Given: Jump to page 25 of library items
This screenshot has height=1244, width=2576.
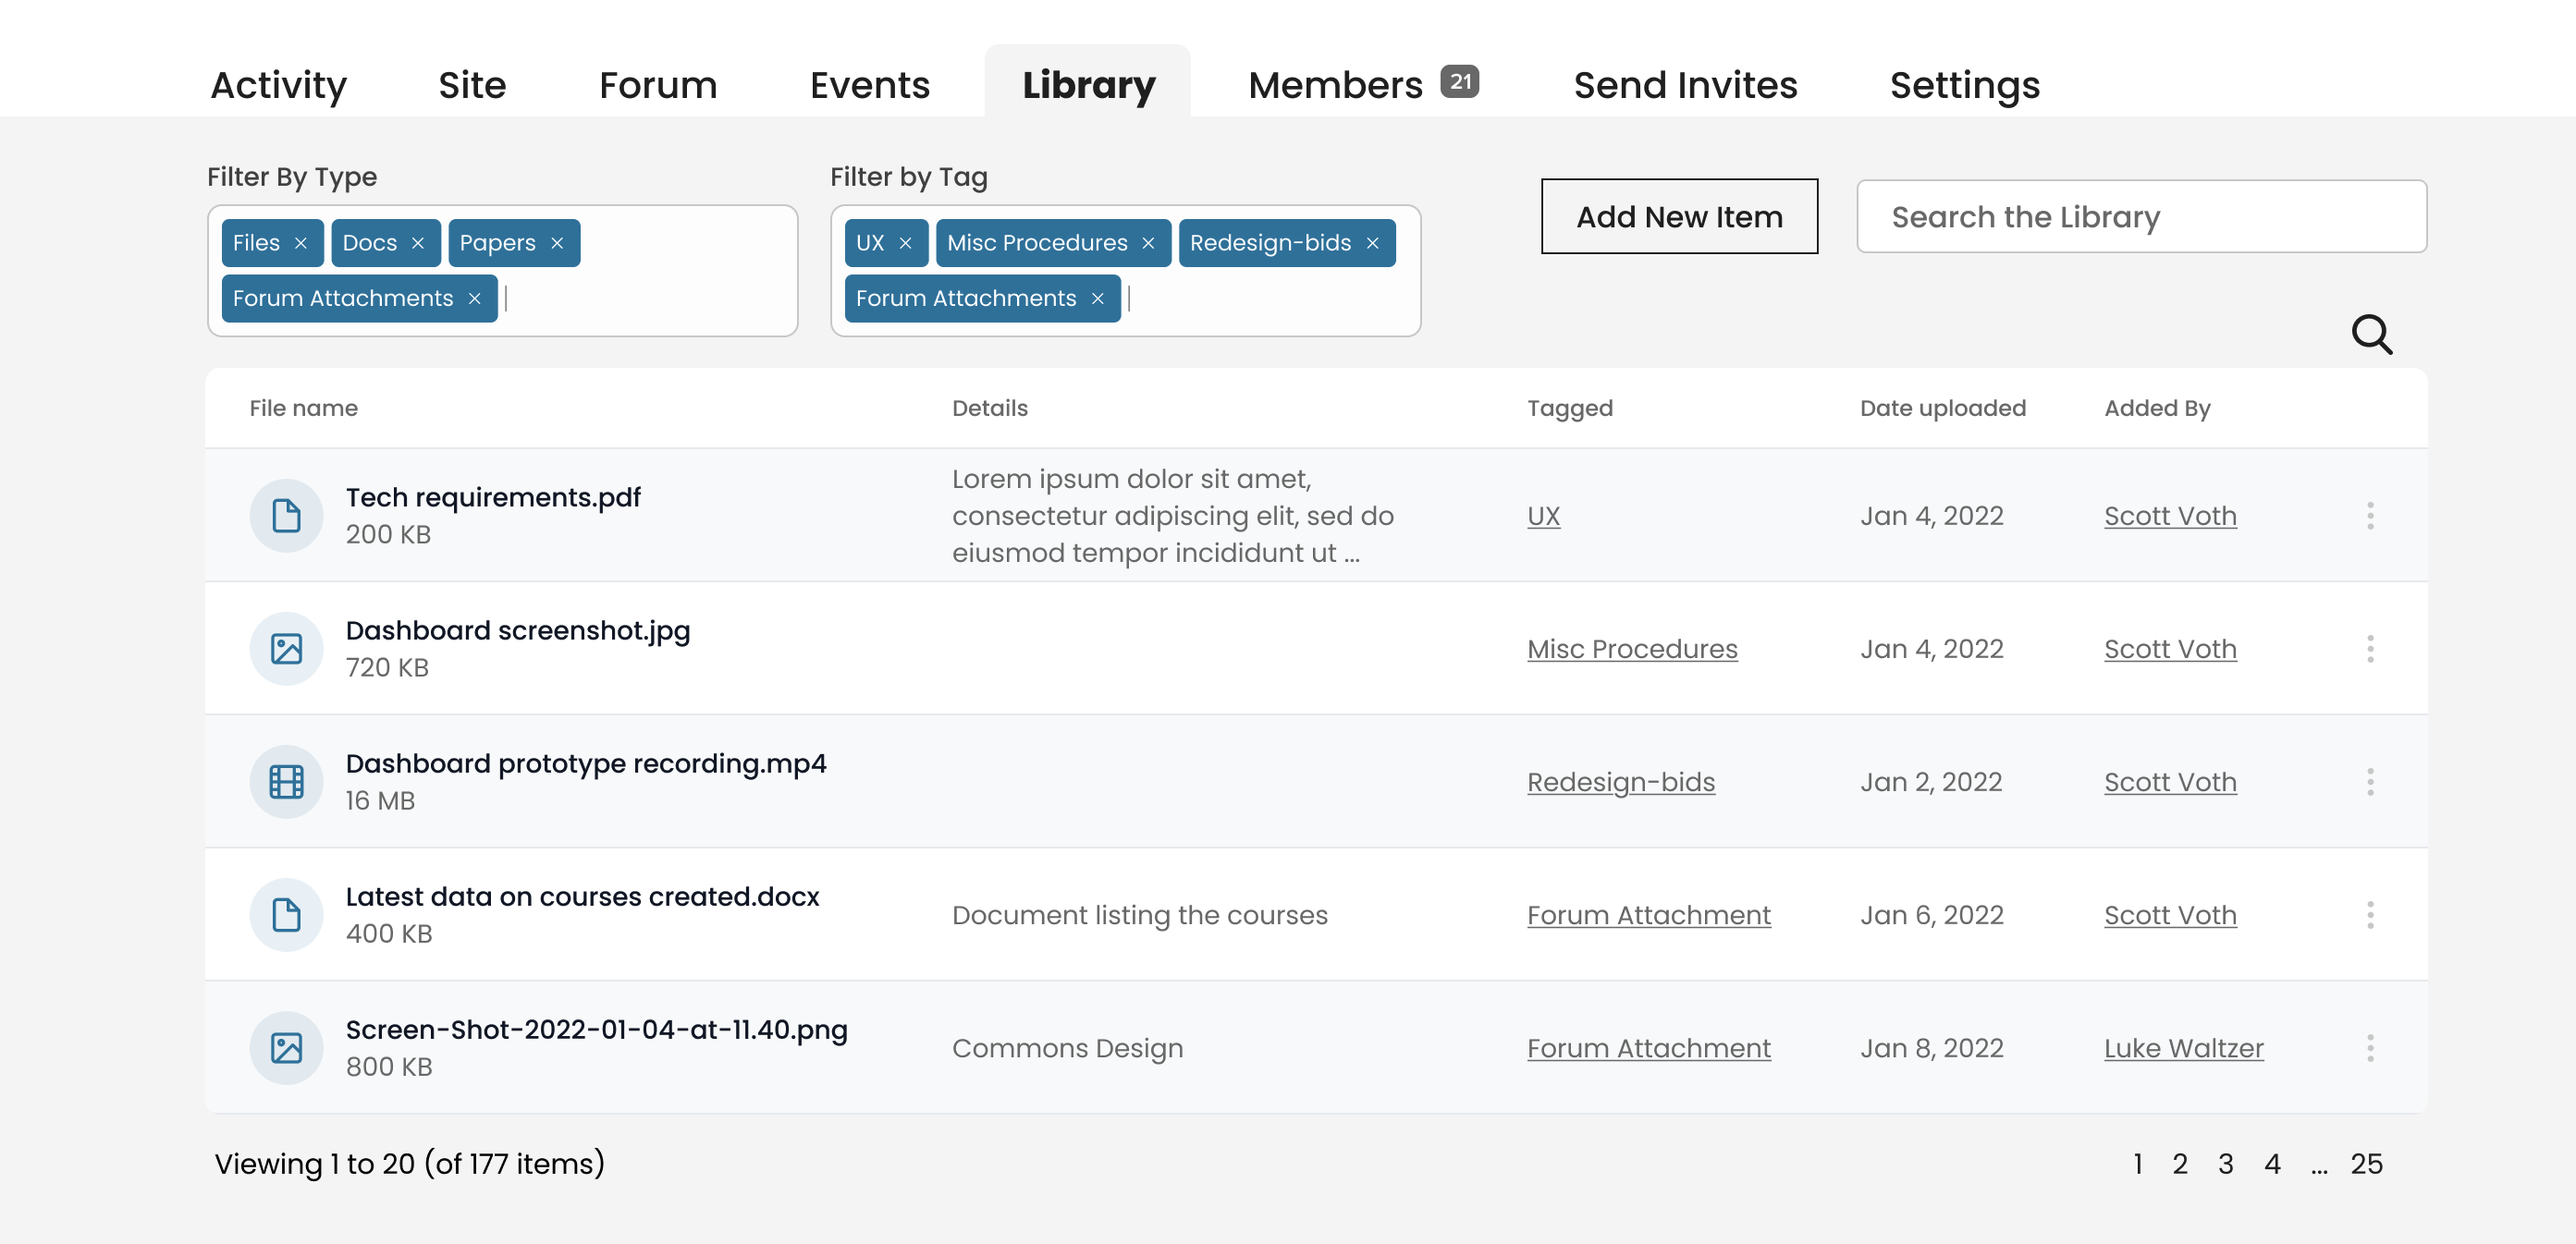Looking at the screenshot, I should pos(2365,1163).
